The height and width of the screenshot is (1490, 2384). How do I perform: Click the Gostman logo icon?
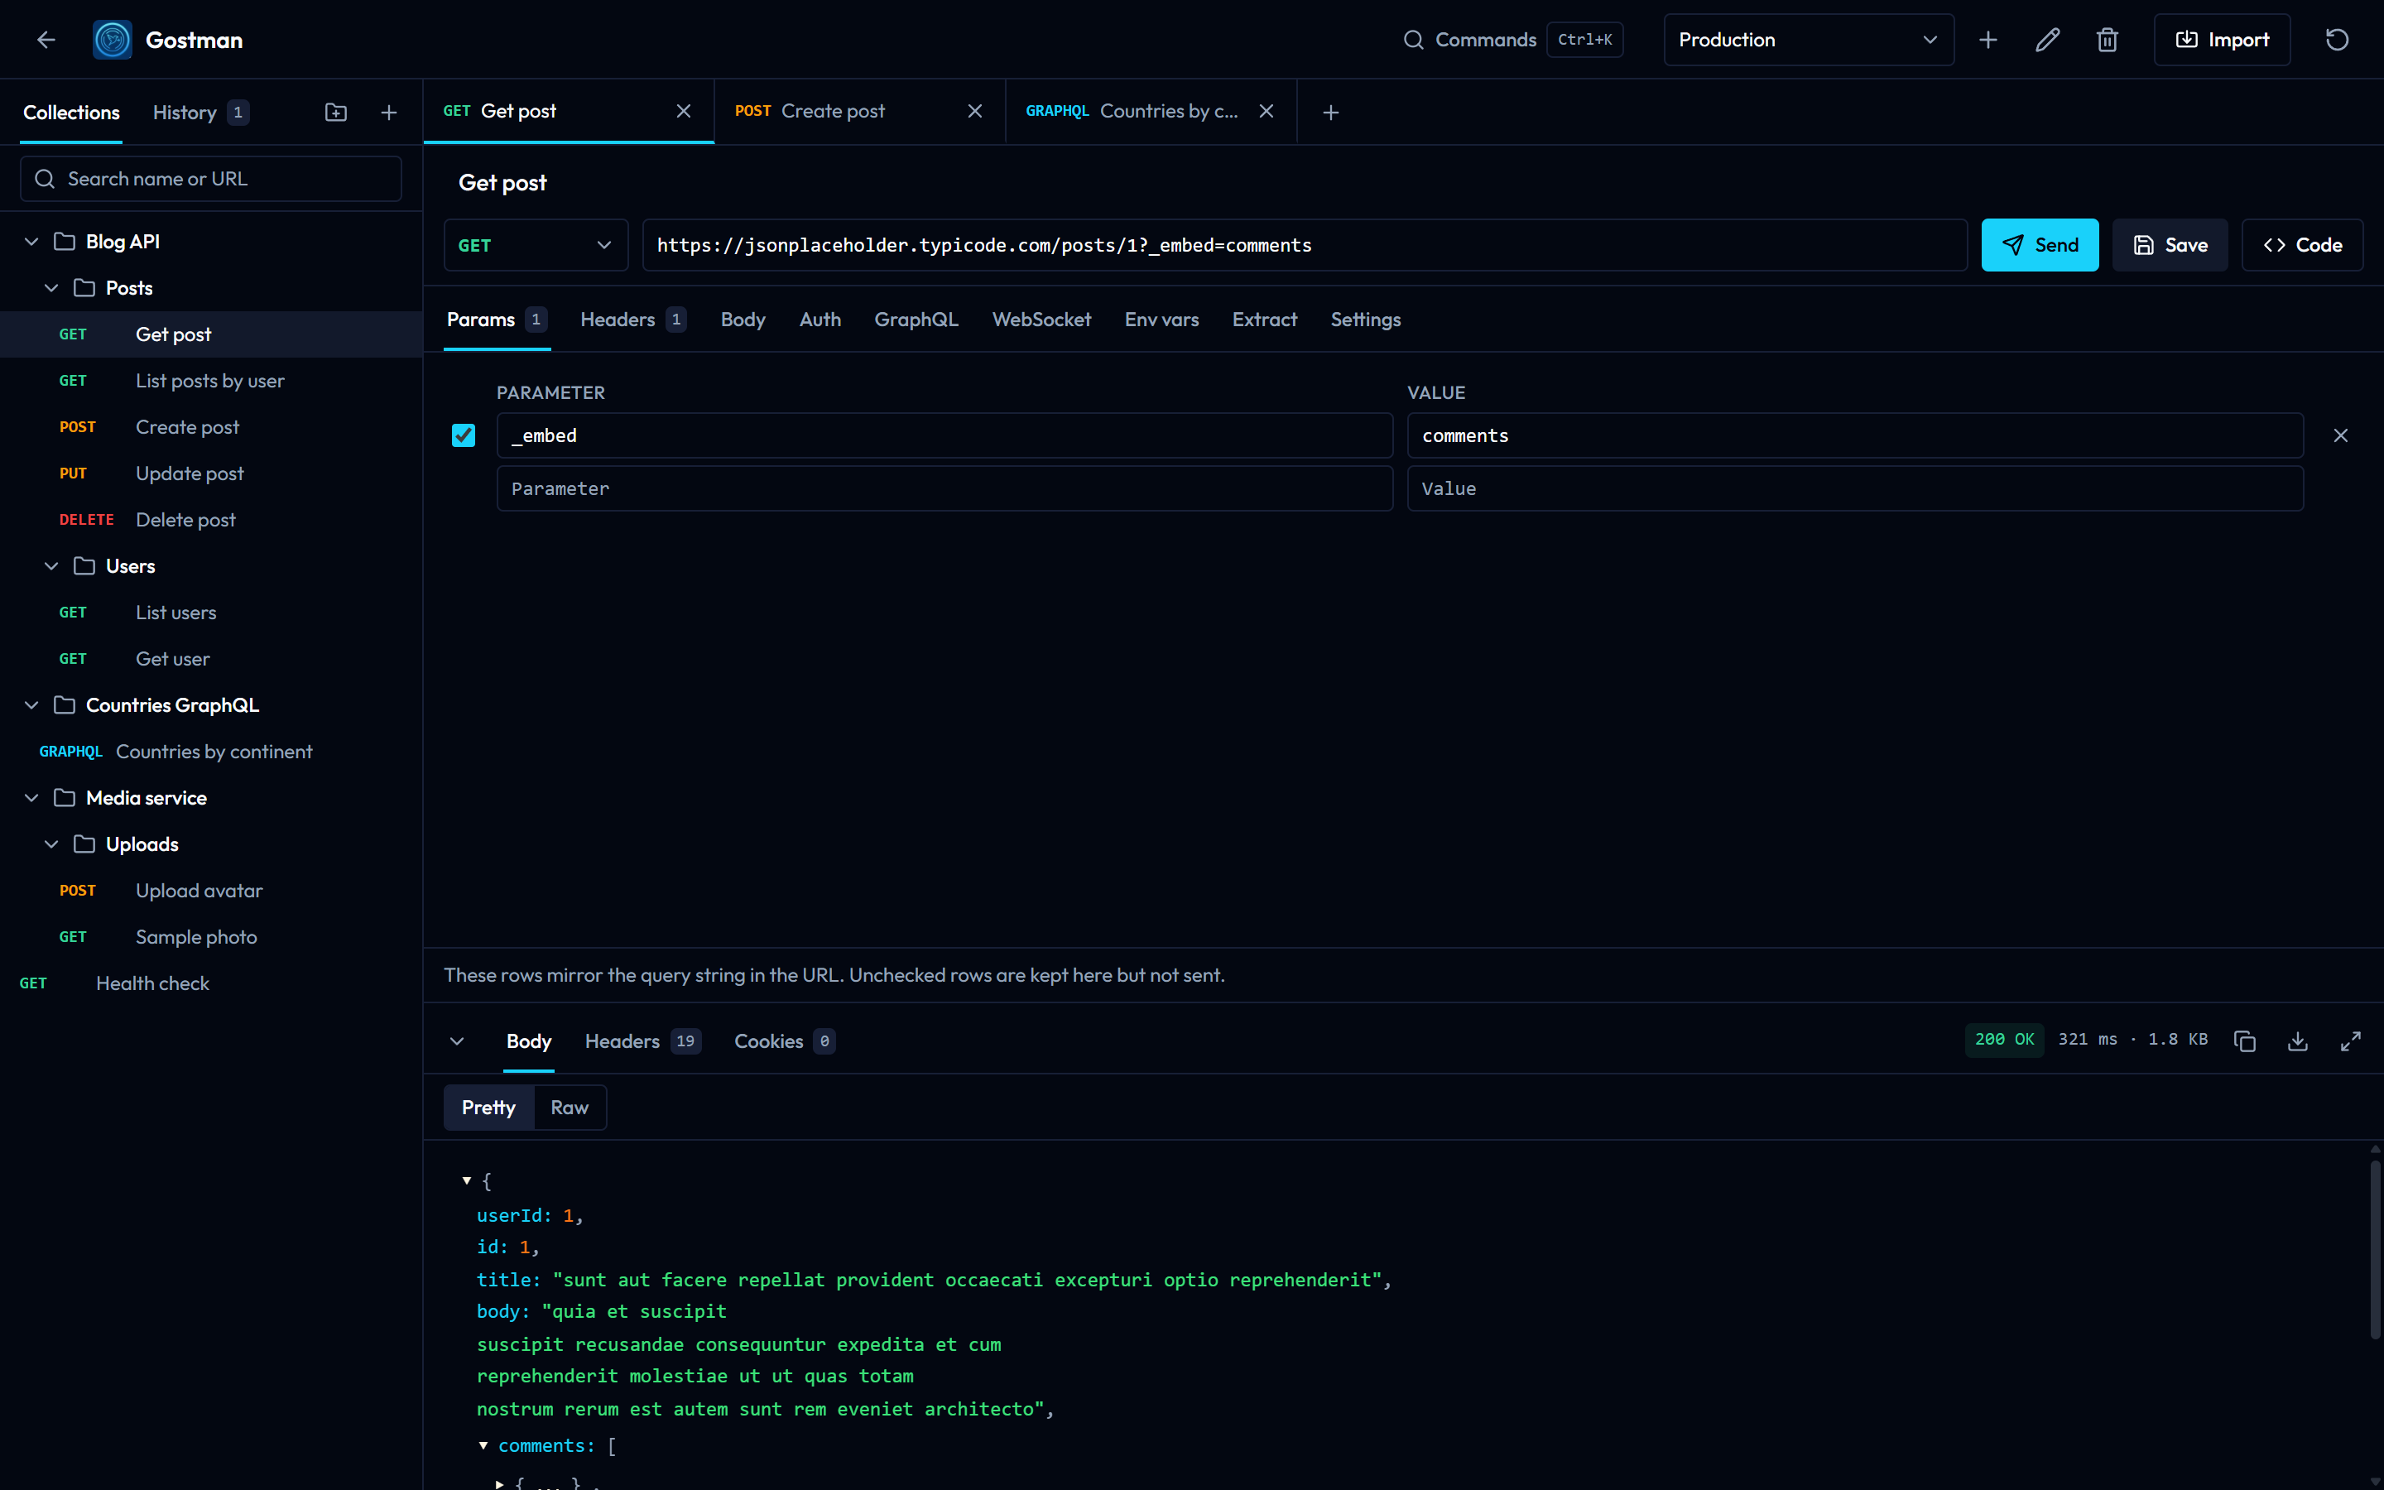tap(113, 40)
